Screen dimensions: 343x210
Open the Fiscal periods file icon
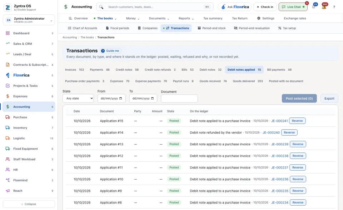(107, 28)
